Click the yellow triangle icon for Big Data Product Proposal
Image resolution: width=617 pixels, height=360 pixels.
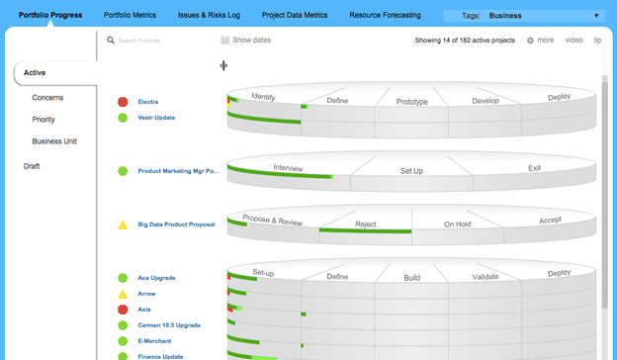(123, 225)
